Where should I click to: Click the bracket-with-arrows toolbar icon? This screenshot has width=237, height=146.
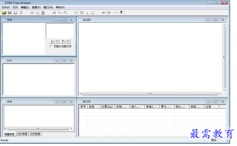109,13
